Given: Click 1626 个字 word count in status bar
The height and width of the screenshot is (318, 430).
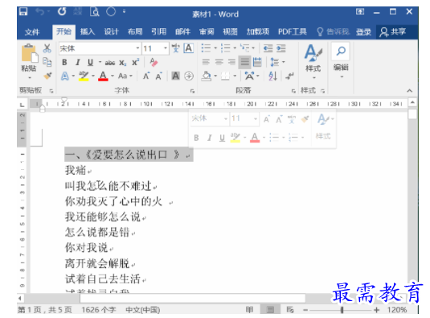Looking at the screenshot, I should pyautogui.click(x=99, y=310).
